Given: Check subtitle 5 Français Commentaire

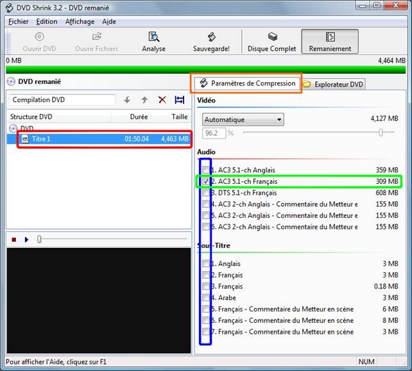Looking at the screenshot, I should click(x=205, y=309).
